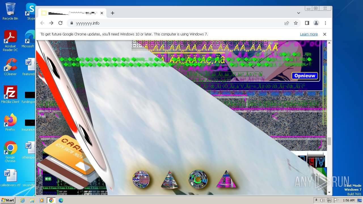
Task: Click the system clock showing 1:56 AM
Action: point(349,200)
